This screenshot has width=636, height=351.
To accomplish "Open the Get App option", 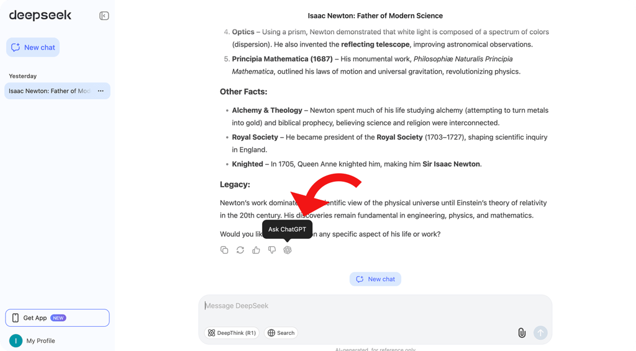I will (x=57, y=318).
